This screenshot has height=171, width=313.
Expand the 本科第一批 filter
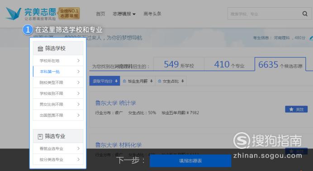58,71
